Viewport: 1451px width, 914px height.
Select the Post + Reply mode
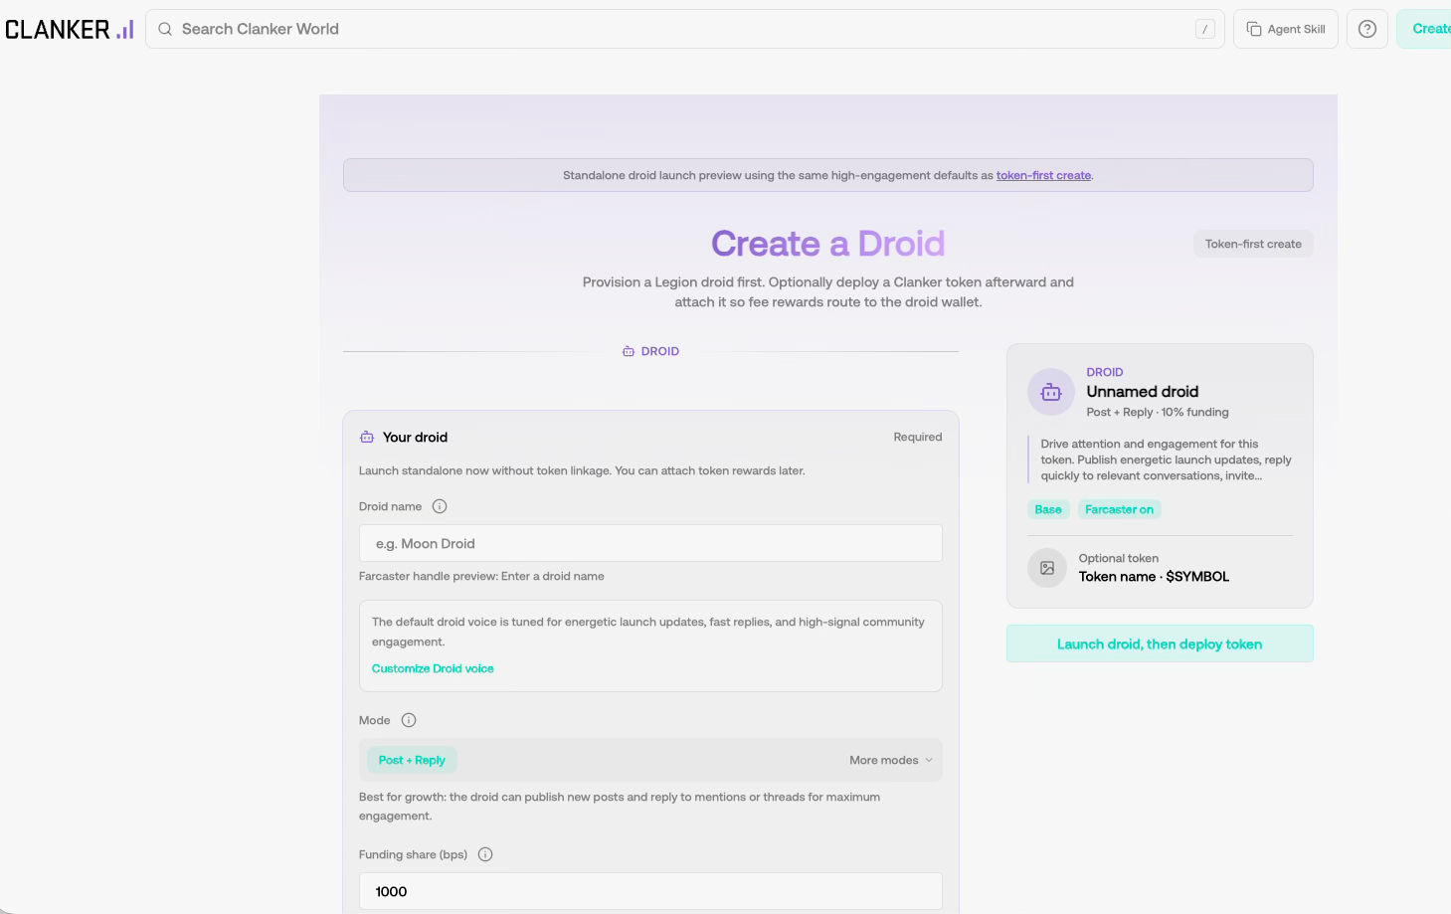[412, 760]
